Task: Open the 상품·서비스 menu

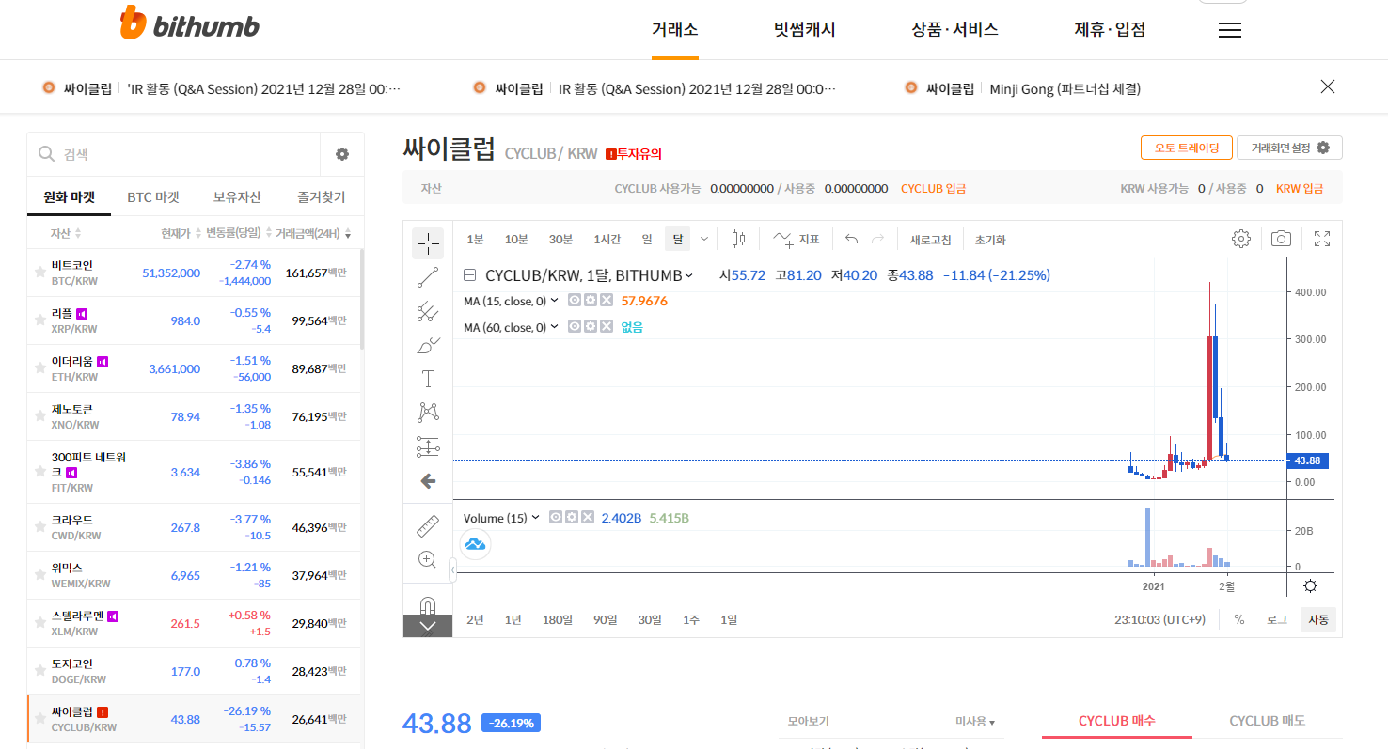Action: pyautogui.click(x=954, y=29)
